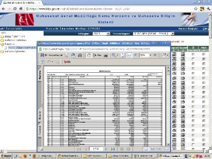Click the Kurum Değiştir link
This screenshot has width=212, height=159.
pos(188,29)
